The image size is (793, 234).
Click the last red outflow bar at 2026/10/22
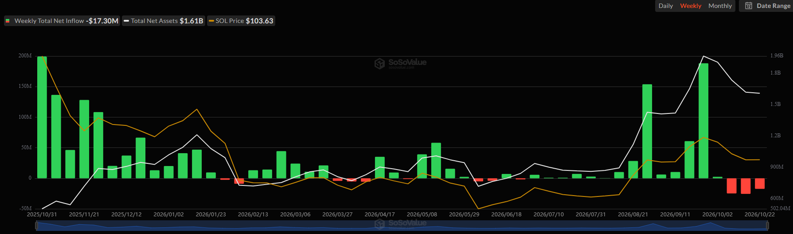[760, 184]
